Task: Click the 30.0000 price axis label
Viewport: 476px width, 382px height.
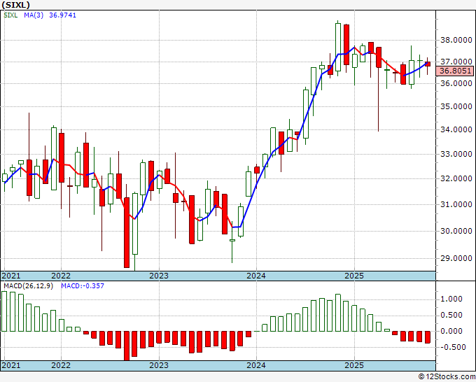Action: point(456,231)
